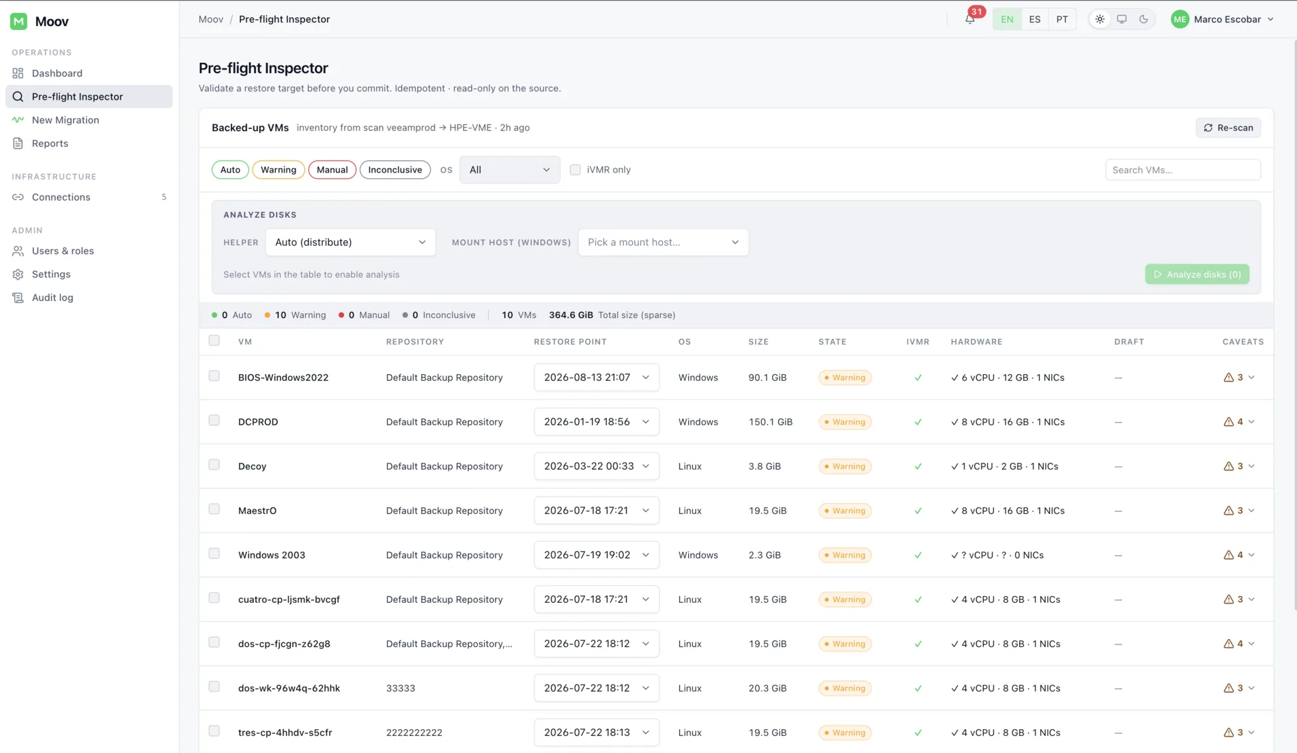Click the iVMR checkmark for dos-wk-96w4q-62hhk

[917, 688]
